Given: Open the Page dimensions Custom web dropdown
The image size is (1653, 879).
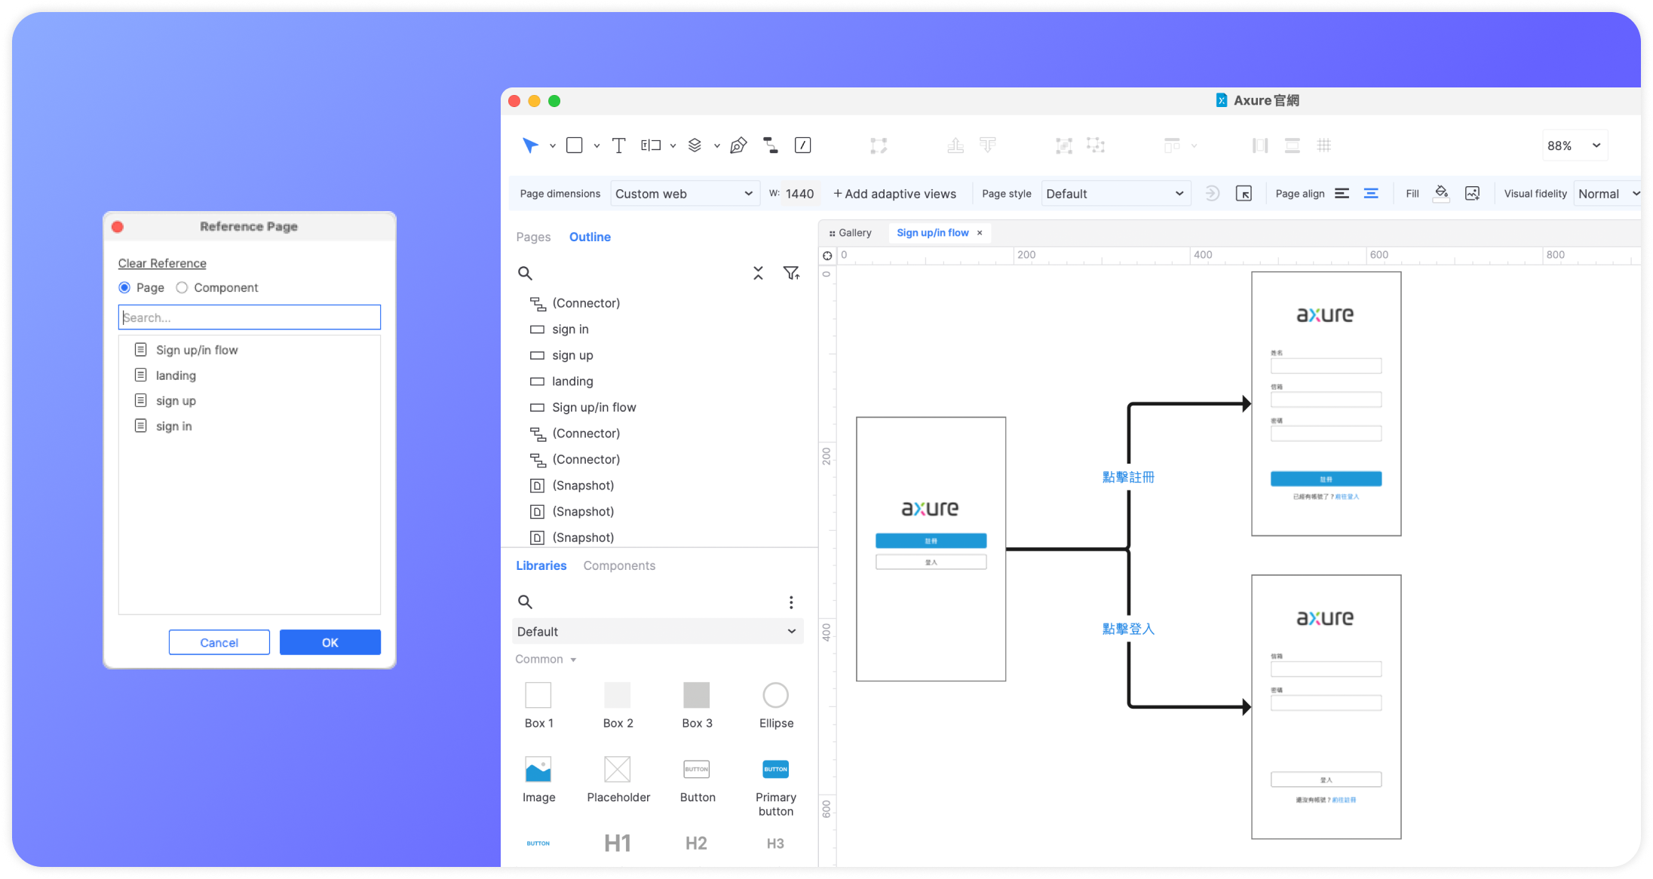Looking at the screenshot, I should pyautogui.click(x=683, y=194).
